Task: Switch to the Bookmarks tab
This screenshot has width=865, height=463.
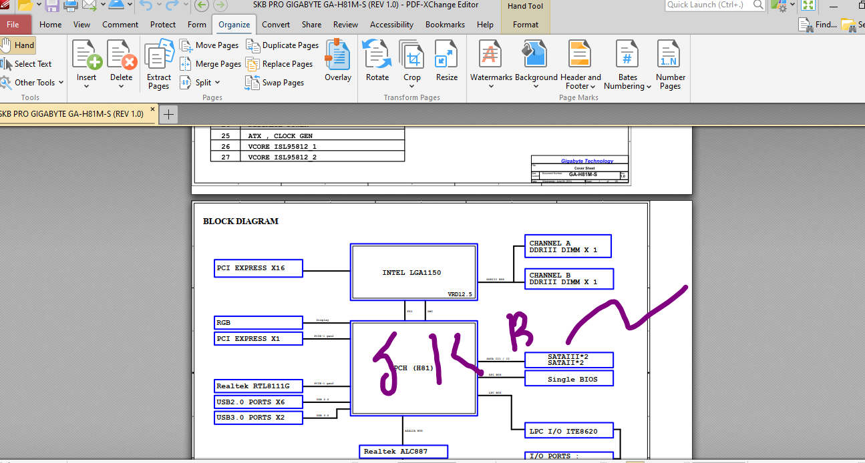Action: point(445,25)
